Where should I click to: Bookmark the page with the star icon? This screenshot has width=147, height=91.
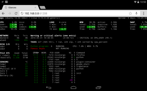(130, 14)
